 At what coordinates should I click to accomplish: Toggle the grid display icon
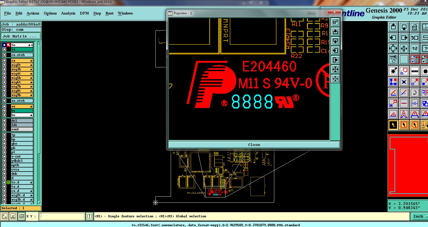404,59
